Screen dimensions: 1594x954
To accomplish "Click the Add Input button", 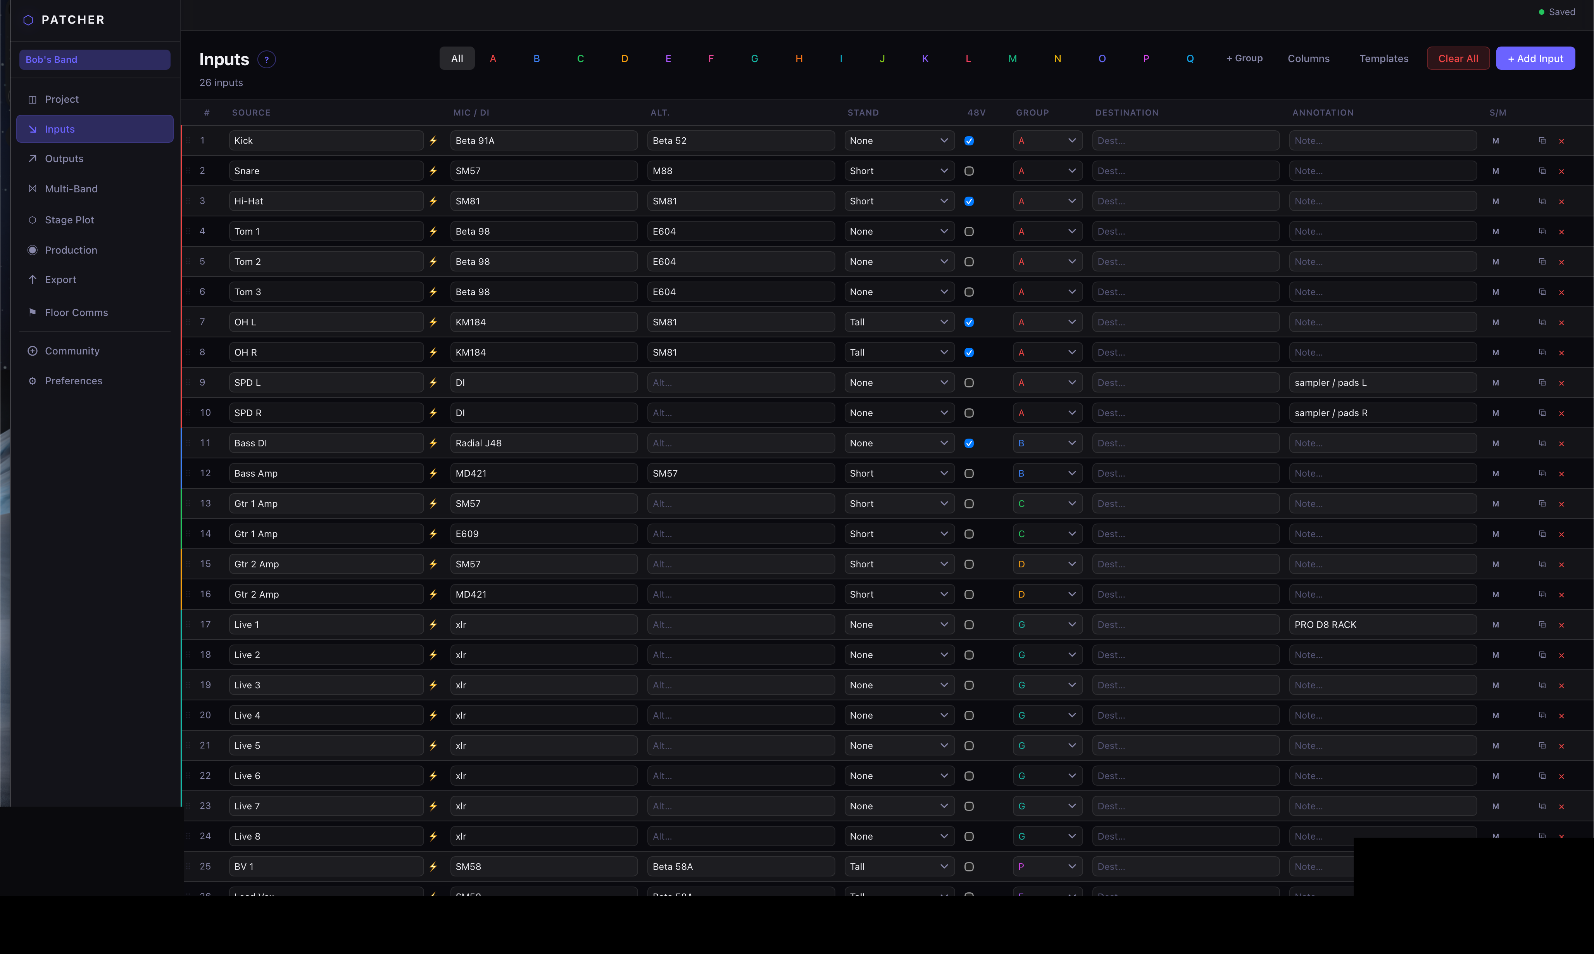I will coord(1535,59).
